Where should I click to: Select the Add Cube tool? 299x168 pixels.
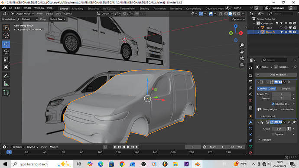(x=6, y=93)
